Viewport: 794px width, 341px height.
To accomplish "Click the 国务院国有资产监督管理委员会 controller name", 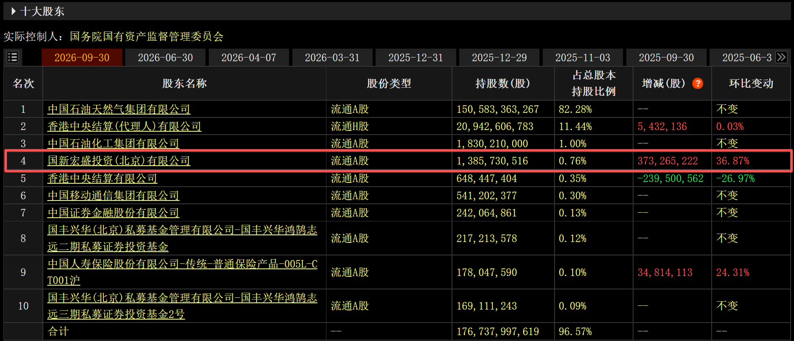I will point(147,36).
